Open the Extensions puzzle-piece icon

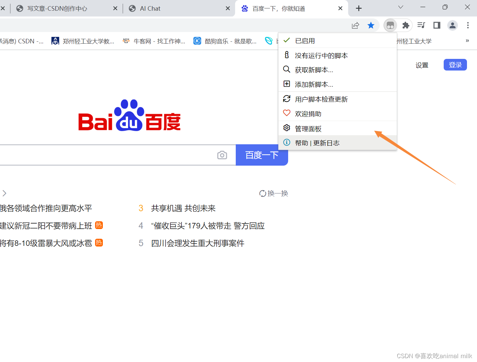(x=406, y=25)
